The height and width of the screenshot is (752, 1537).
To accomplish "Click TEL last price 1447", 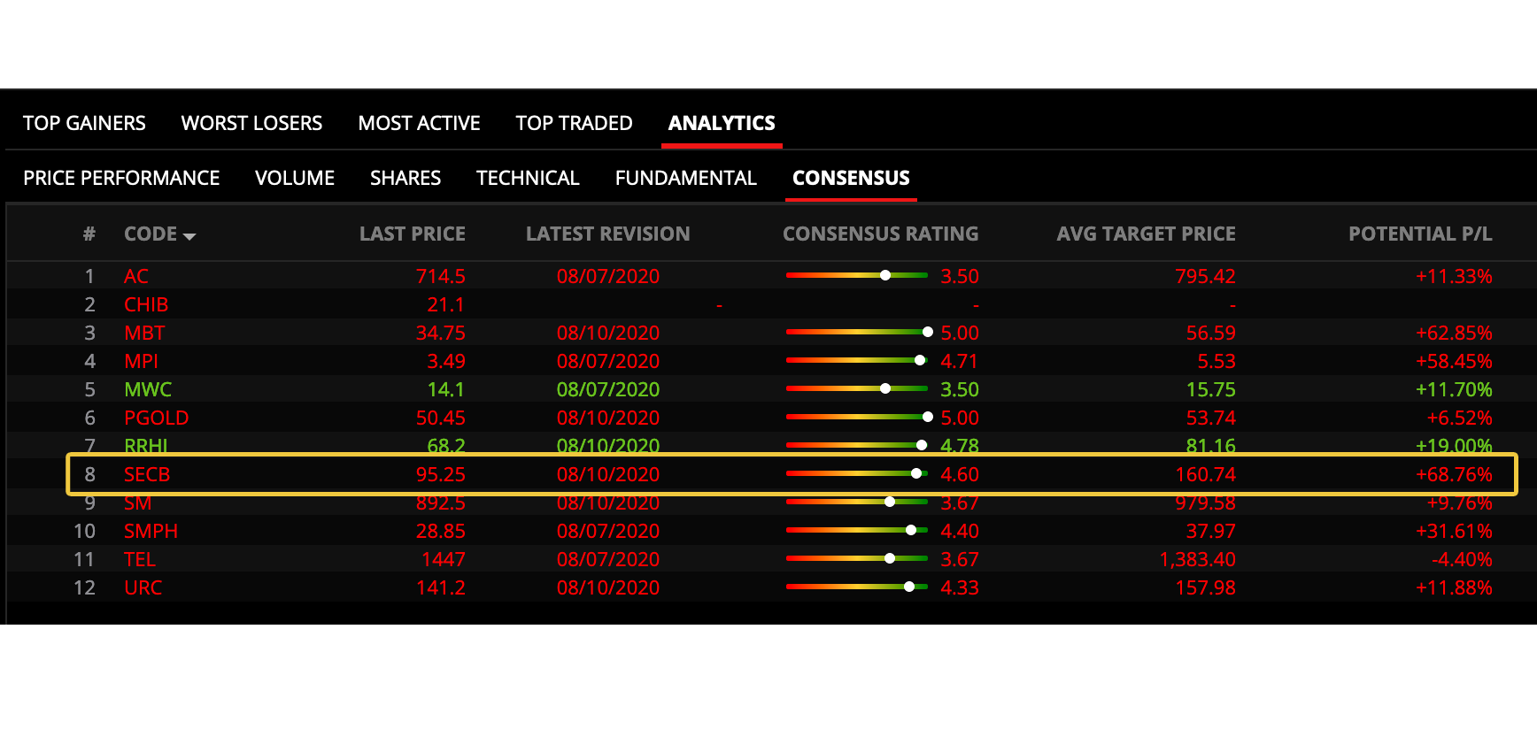I will pyautogui.click(x=444, y=559).
